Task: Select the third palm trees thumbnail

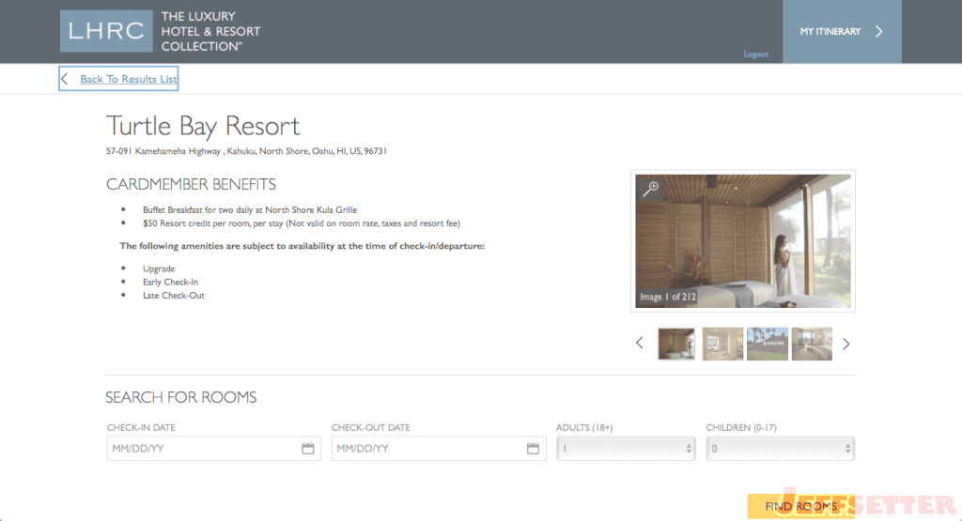Action: point(767,344)
